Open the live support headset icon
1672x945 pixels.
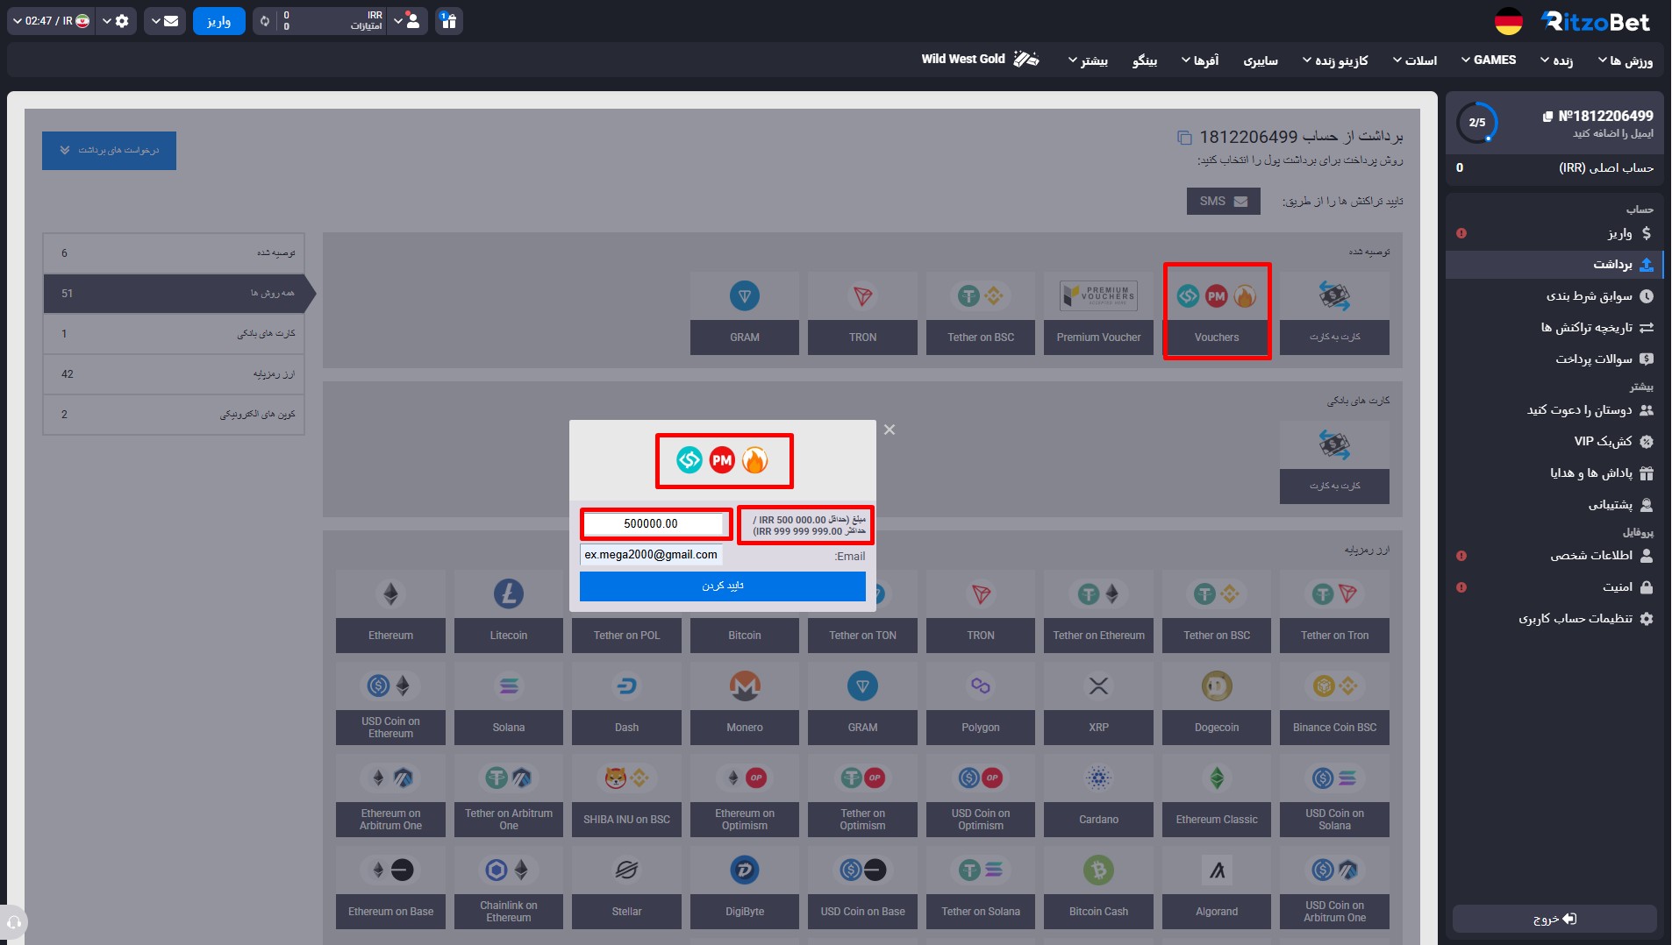[14, 922]
